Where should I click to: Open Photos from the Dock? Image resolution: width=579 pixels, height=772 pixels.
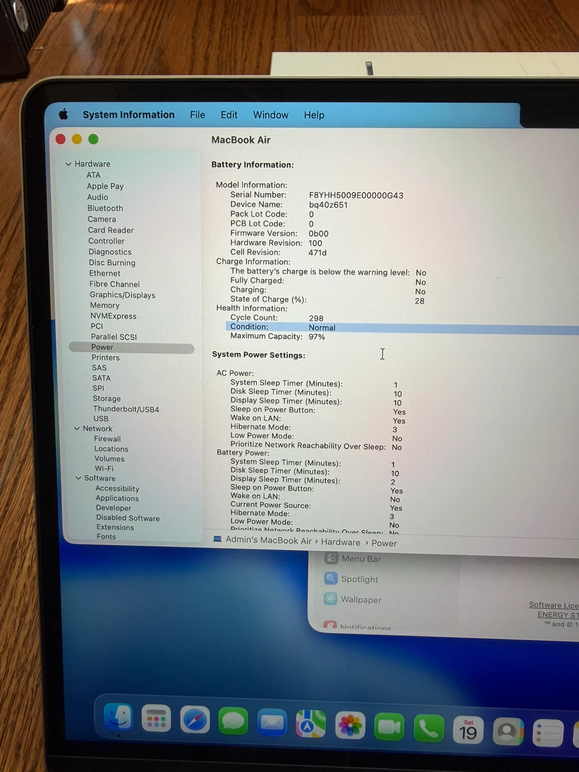pos(350,725)
